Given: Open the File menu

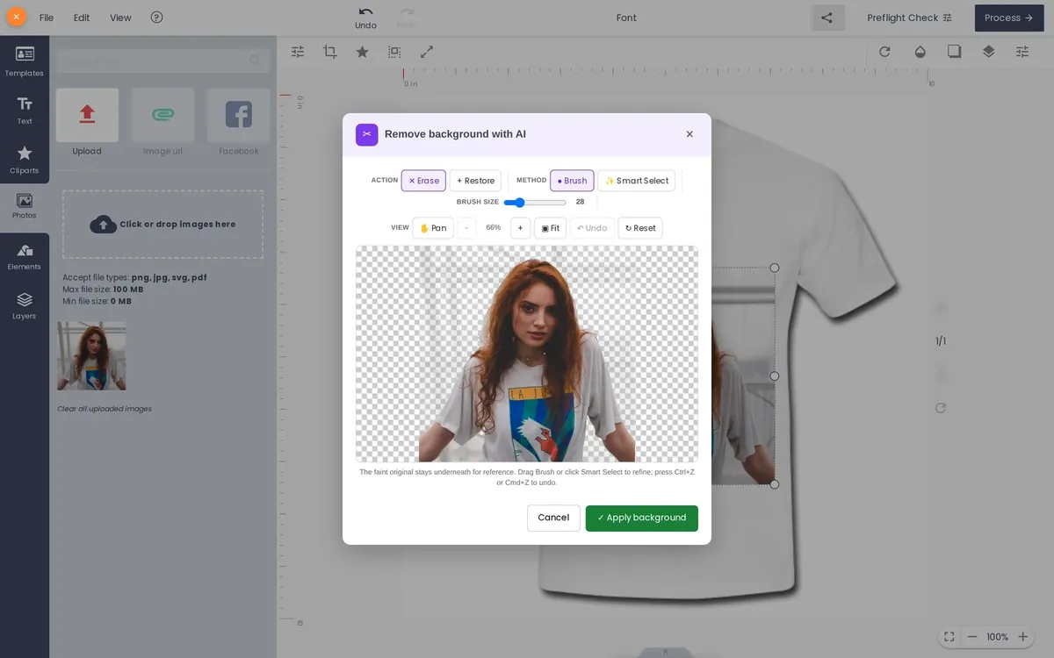Looking at the screenshot, I should [x=47, y=18].
